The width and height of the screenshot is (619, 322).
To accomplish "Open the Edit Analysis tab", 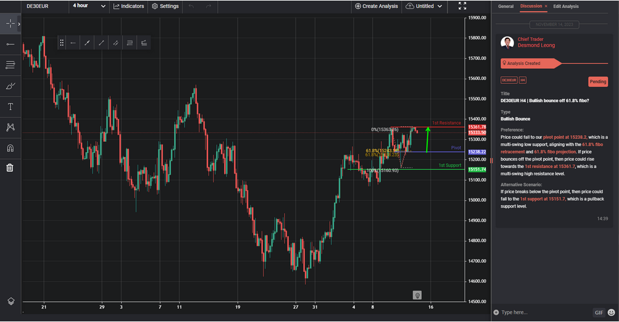I will click(565, 6).
